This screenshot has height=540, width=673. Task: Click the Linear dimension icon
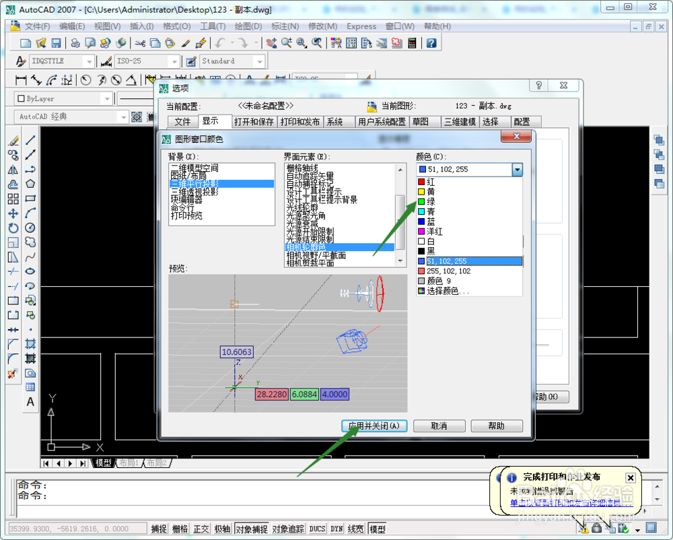(21, 80)
